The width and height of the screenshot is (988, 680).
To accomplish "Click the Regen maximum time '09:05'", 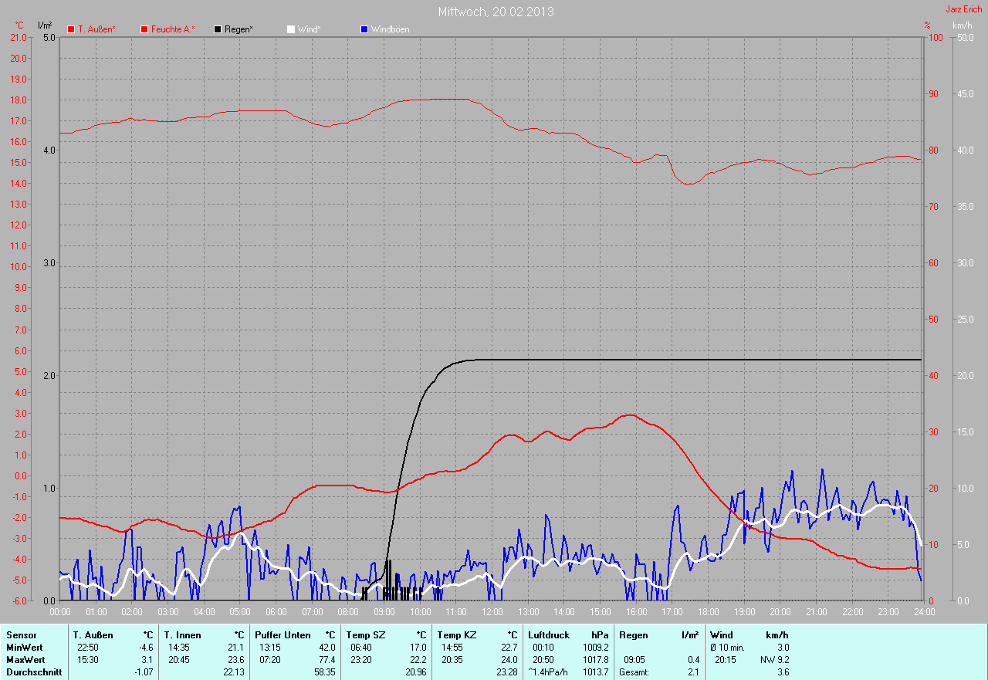I will click(x=635, y=660).
